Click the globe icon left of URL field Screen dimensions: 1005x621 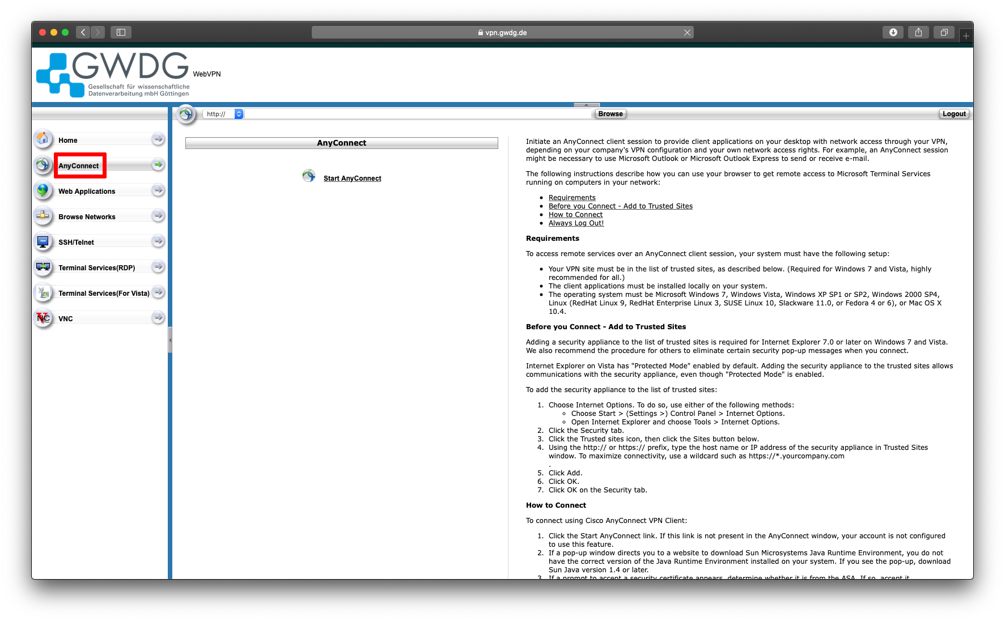coord(186,114)
